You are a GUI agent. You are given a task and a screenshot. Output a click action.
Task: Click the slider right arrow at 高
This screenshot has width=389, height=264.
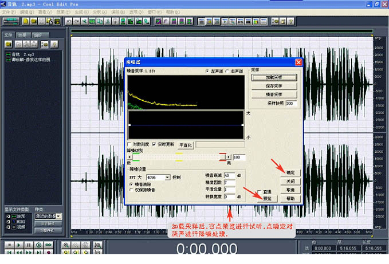tap(229, 157)
